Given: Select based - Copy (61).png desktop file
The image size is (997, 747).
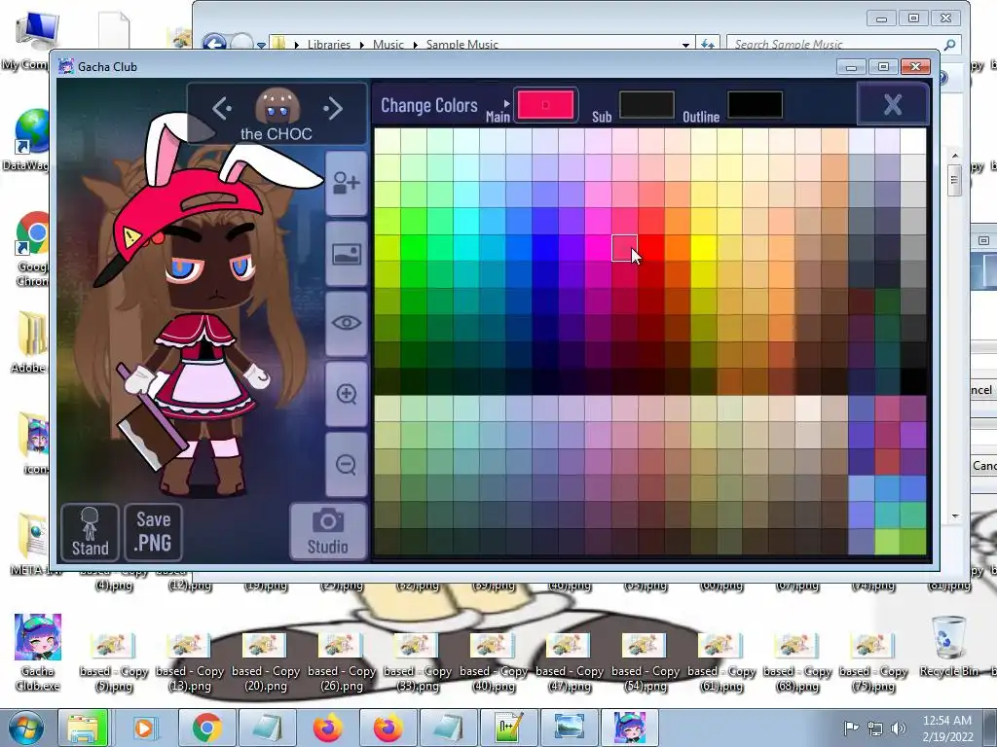Looking at the screenshot, I should pyautogui.click(x=721, y=661).
